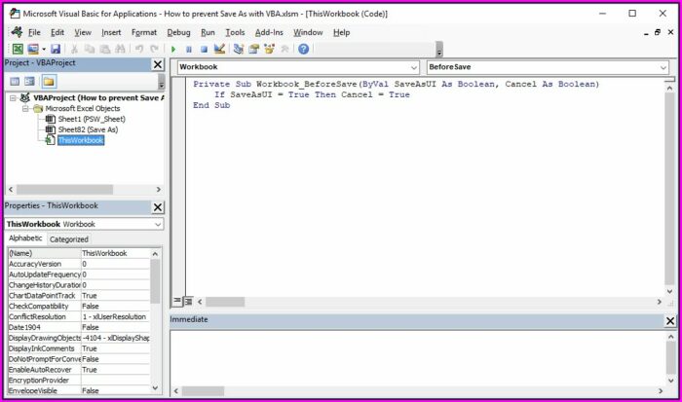Image resolution: width=682 pixels, height=402 pixels.
Task: Open the View menu
Action: [83, 32]
